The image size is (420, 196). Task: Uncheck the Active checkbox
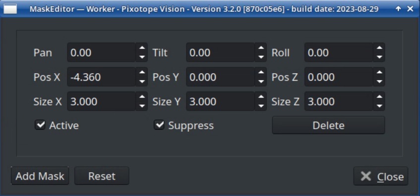[x=40, y=125]
